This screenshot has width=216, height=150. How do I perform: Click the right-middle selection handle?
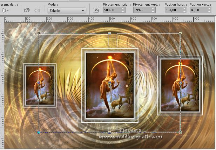[180, 83]
